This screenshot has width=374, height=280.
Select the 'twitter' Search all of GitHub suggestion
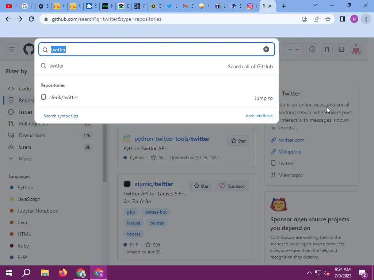156,66
